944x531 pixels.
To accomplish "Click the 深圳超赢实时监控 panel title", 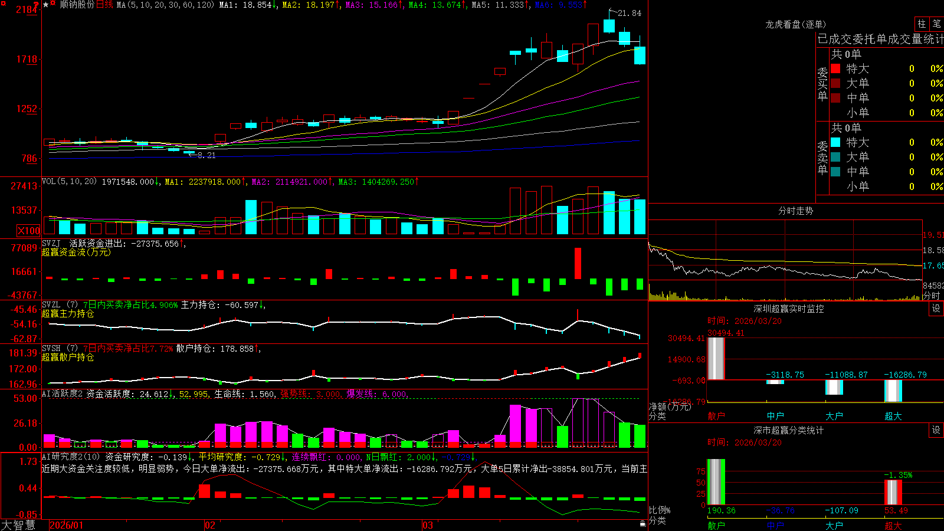I will 788,309.
